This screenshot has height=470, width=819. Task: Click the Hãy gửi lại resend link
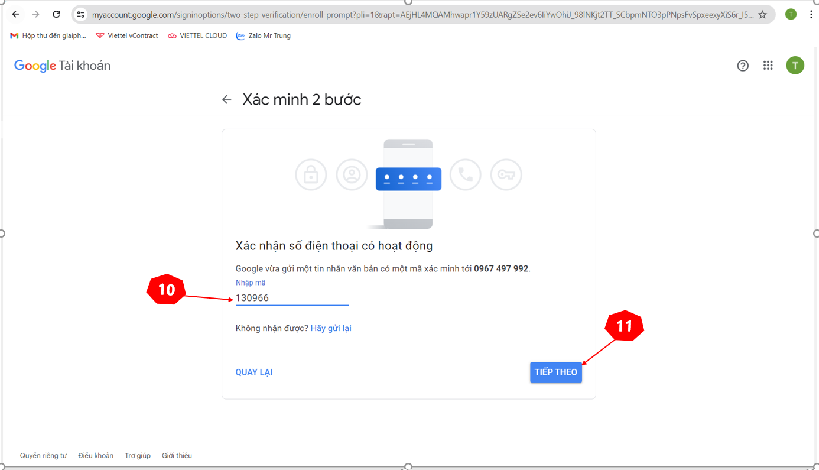click(x=331, y=328)
